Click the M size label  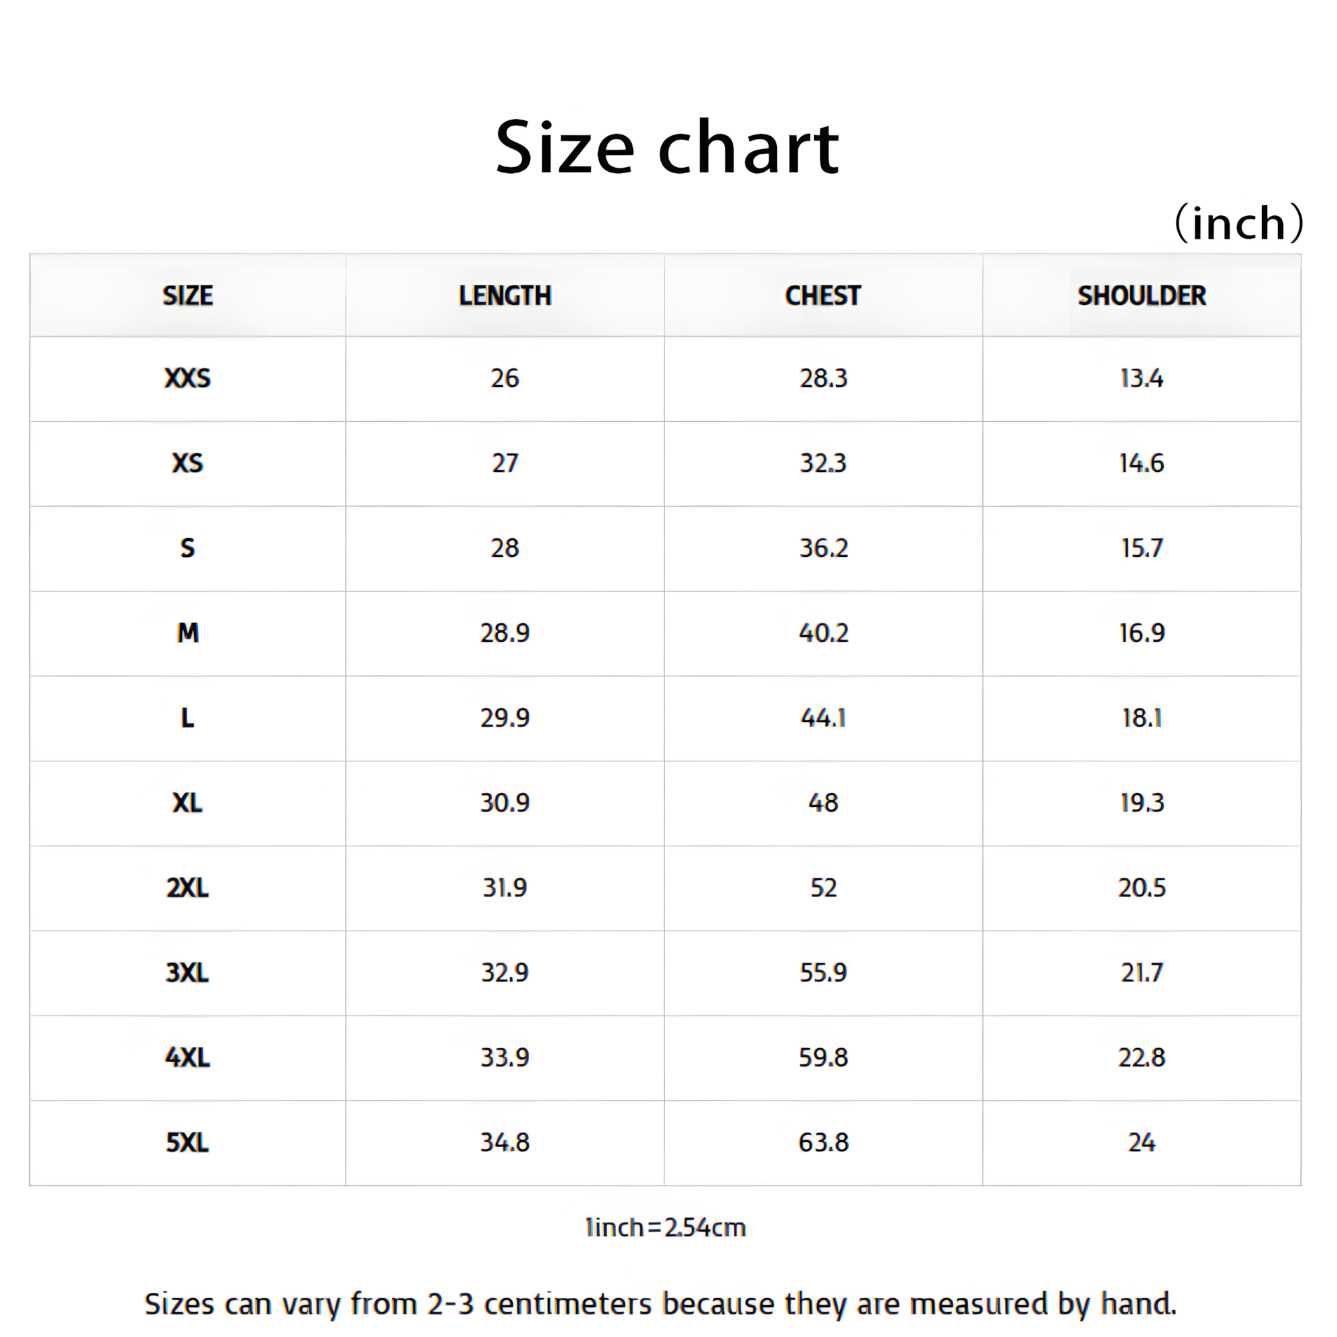coord(188,632)
